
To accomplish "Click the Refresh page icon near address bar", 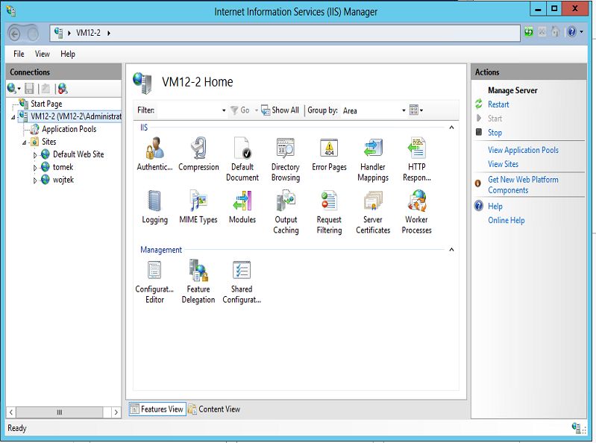I will (x=529, y=32).
